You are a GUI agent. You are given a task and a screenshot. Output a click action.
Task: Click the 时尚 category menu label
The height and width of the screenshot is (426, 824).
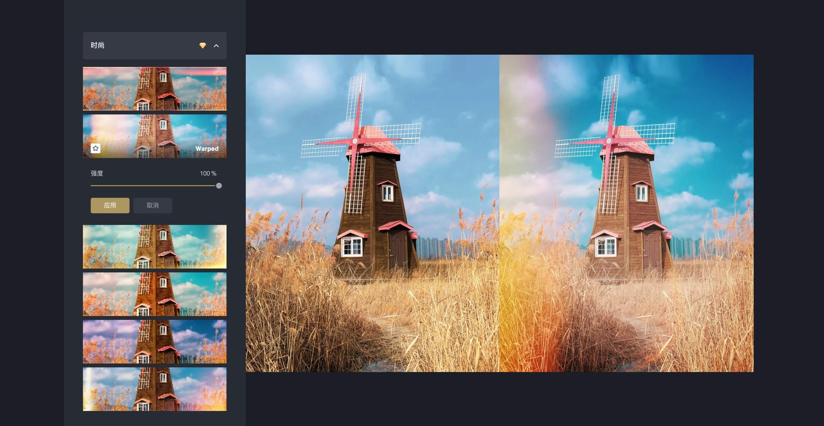pyautogui.click(x=98, y=45)
